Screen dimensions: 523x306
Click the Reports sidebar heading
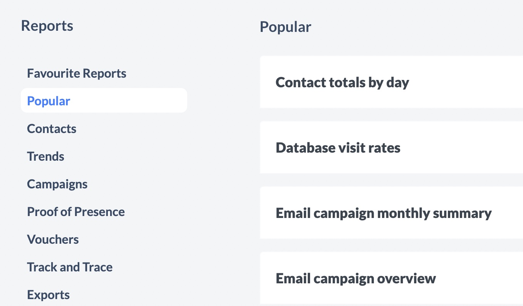pyautogui.click(x=47, y=26)
